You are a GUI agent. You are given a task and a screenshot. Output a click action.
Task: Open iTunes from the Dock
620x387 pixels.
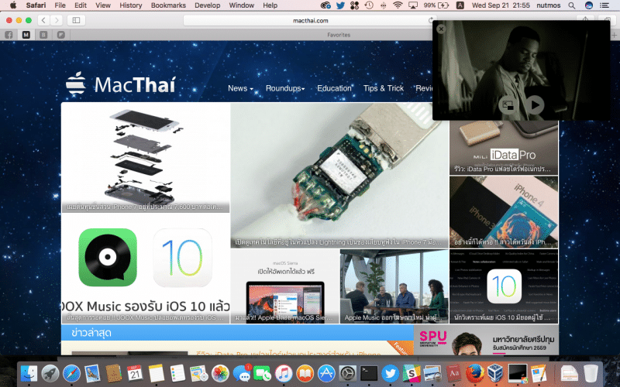point(284,373)
